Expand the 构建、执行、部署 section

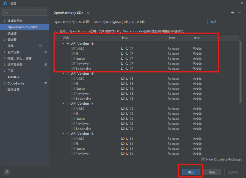coord(5,58)
